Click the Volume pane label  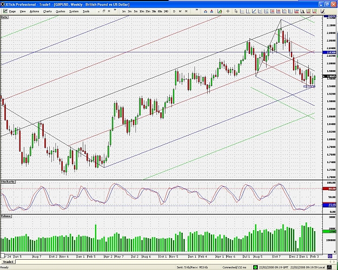click(6, 216)
